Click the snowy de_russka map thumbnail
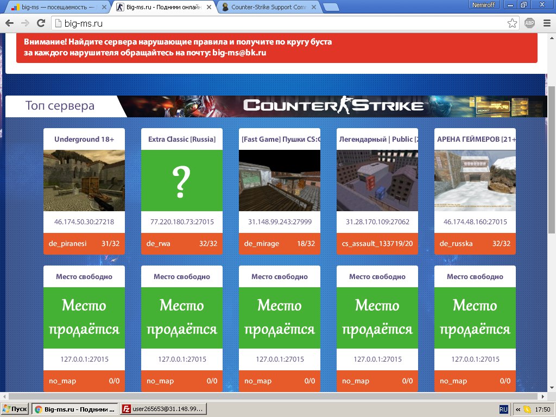 point(475,180)
